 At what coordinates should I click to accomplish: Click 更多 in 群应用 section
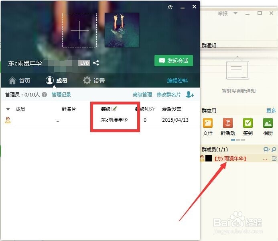pyautogui.click(x=271, y=110)
